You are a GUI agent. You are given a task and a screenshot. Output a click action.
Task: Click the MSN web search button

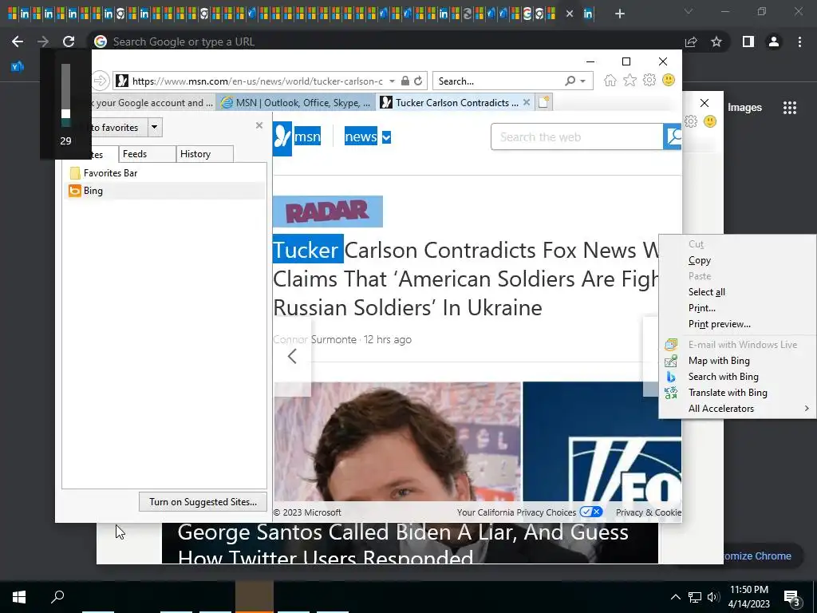pos(673,136)
